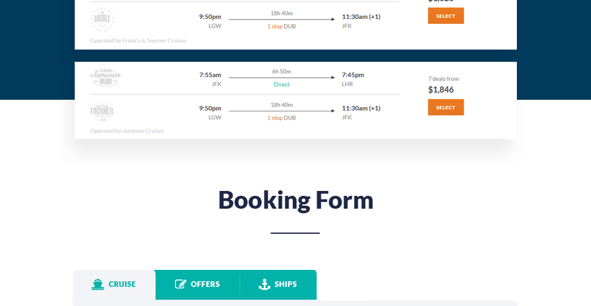Click the ship icon in Cruise tab
Screen dimensions: 591x306
[97, 285]
